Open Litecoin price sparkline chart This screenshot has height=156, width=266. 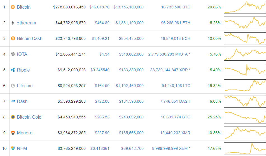click(x=245, y=86)
